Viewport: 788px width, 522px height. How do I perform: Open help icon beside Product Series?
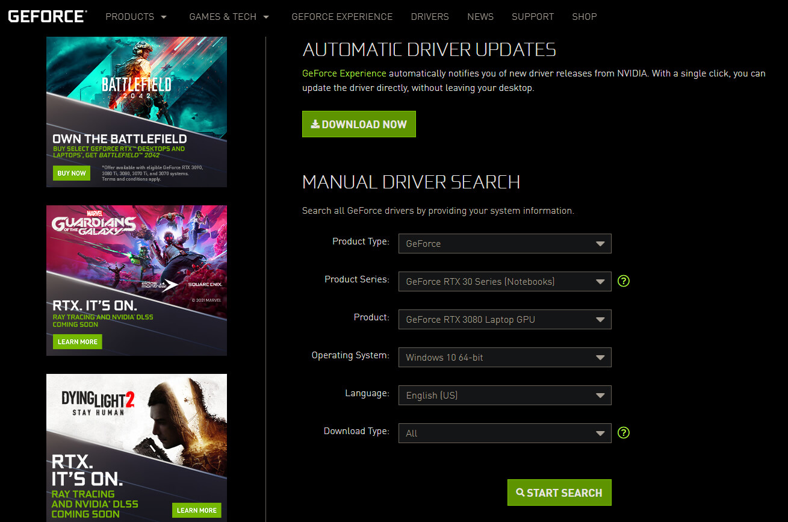click(624, 281)
